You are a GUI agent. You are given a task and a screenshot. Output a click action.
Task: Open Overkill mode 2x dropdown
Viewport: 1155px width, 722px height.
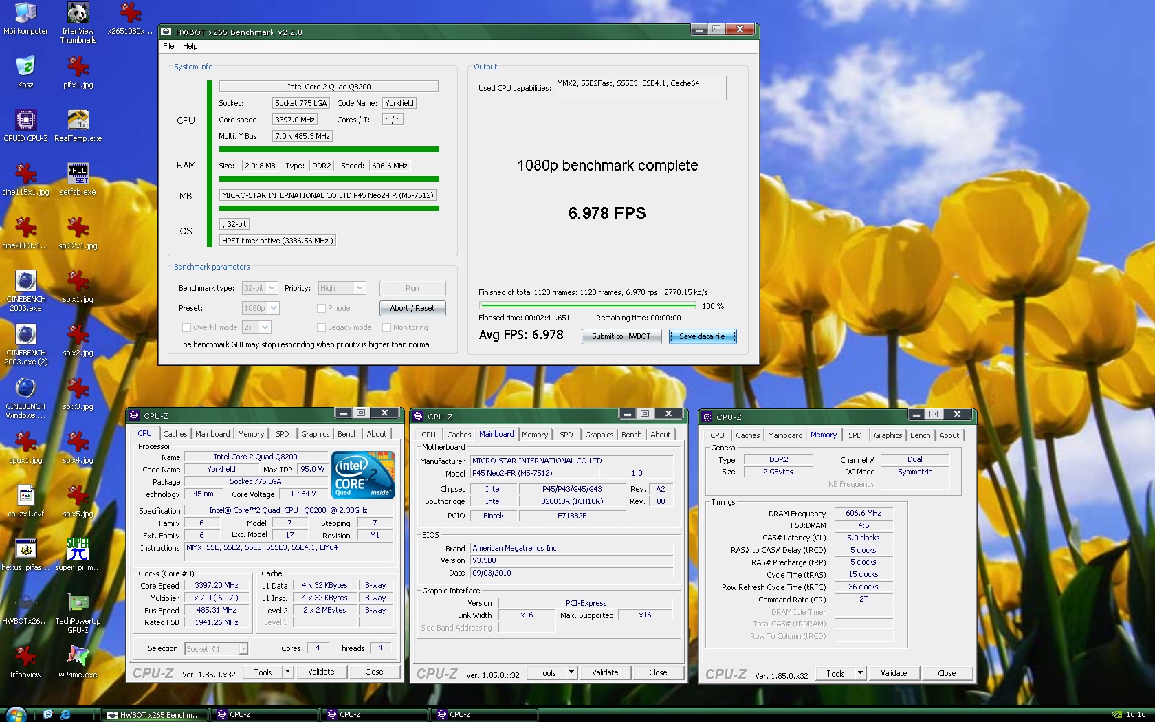point(257,327)
